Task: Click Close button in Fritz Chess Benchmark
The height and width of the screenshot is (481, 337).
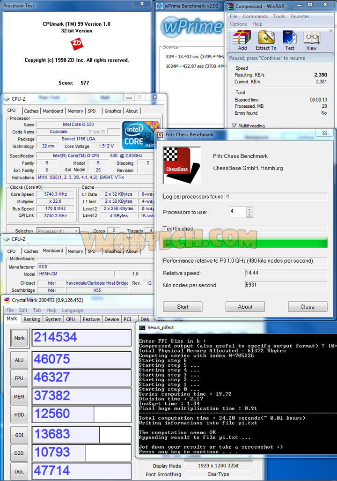Action: [x=307, y=307]
